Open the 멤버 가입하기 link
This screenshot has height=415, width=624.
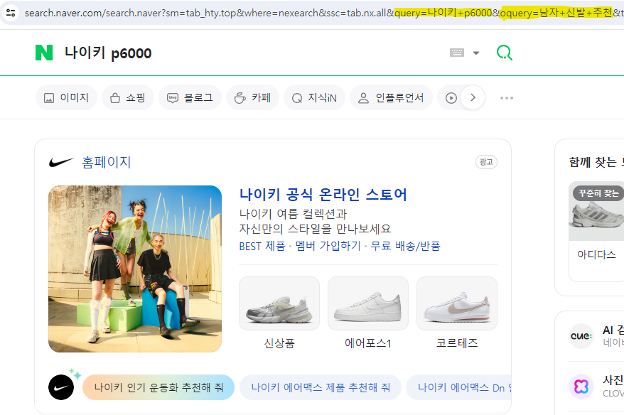coord(328,247)
